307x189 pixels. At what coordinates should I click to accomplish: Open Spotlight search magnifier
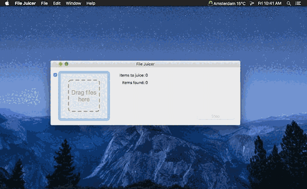(x=288, y=3)
